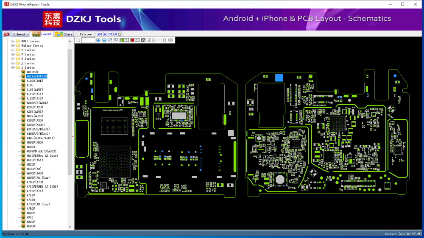Screen dimensions: 424x238
Task: Open A027(A02S) tree entry
Action: (35, 116)
